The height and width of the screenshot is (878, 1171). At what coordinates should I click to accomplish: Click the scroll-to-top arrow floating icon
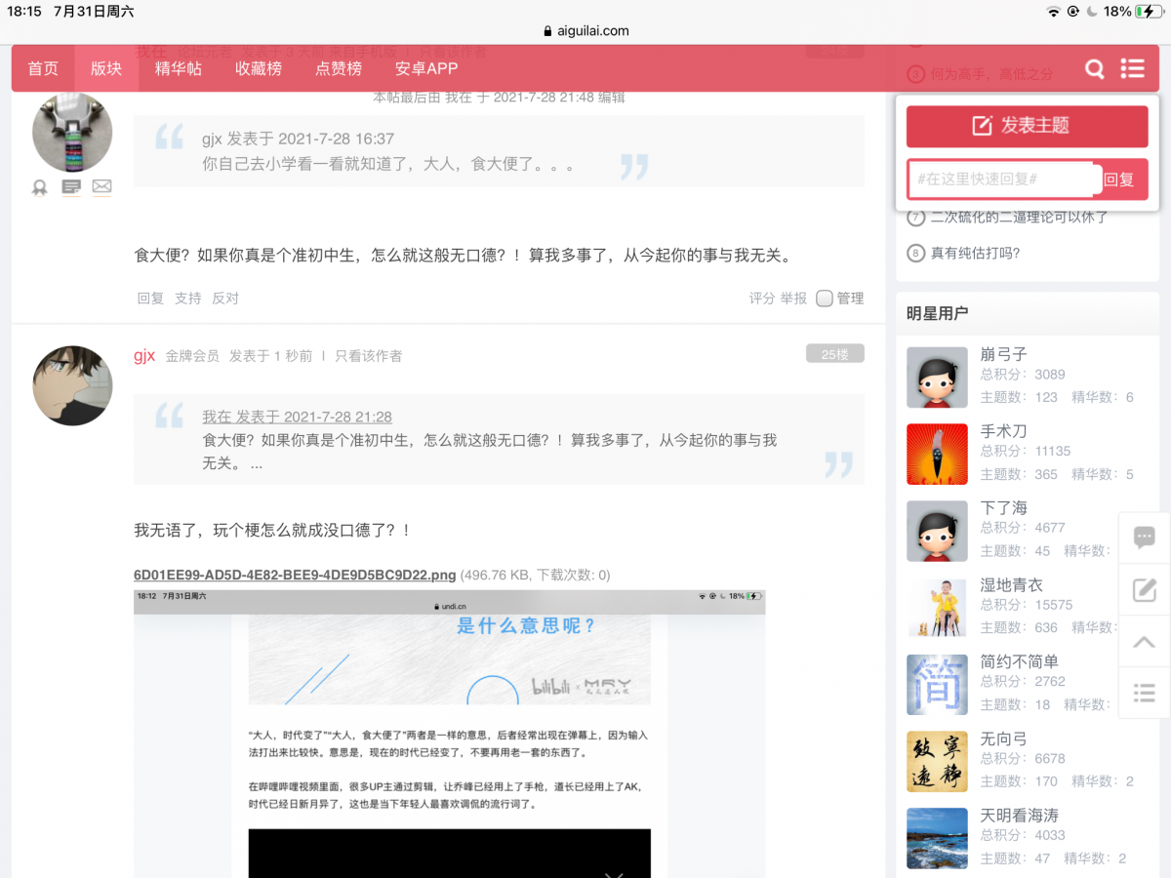(1145, 642)
